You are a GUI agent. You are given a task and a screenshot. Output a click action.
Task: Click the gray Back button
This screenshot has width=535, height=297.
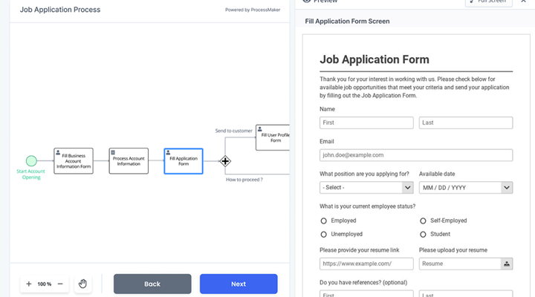pyautogui.click(x=152, y=284)
